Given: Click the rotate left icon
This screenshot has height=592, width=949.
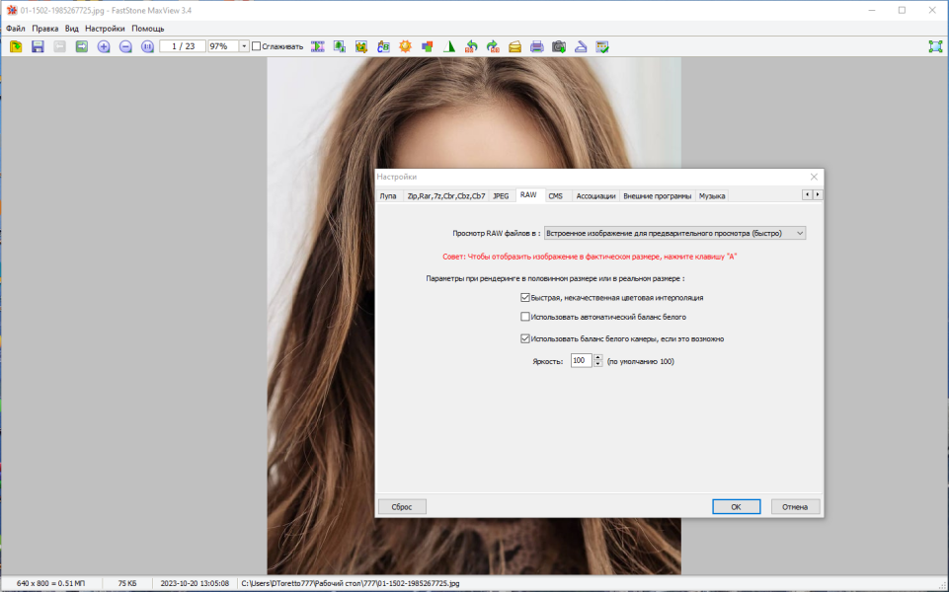Looking at the screenshot, I should 471,46.
